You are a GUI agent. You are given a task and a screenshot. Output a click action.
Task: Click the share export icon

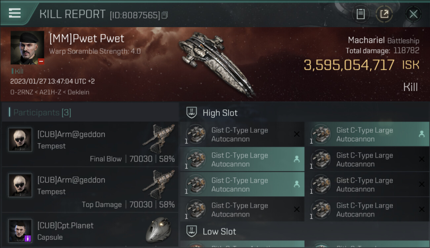pyautogui.click(x=384, y=14)
